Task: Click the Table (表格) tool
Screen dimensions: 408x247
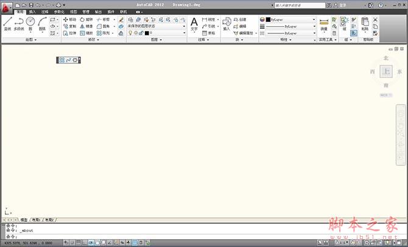Action: (x=209, y=33)
